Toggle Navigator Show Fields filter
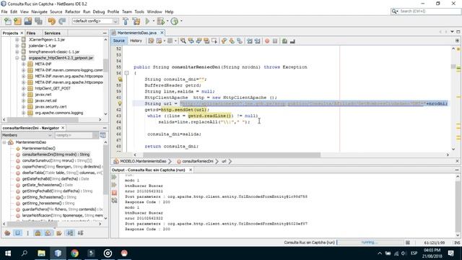The height and width of the screenshot is (260, 462). pyautogui.click(x=17, y=233)
